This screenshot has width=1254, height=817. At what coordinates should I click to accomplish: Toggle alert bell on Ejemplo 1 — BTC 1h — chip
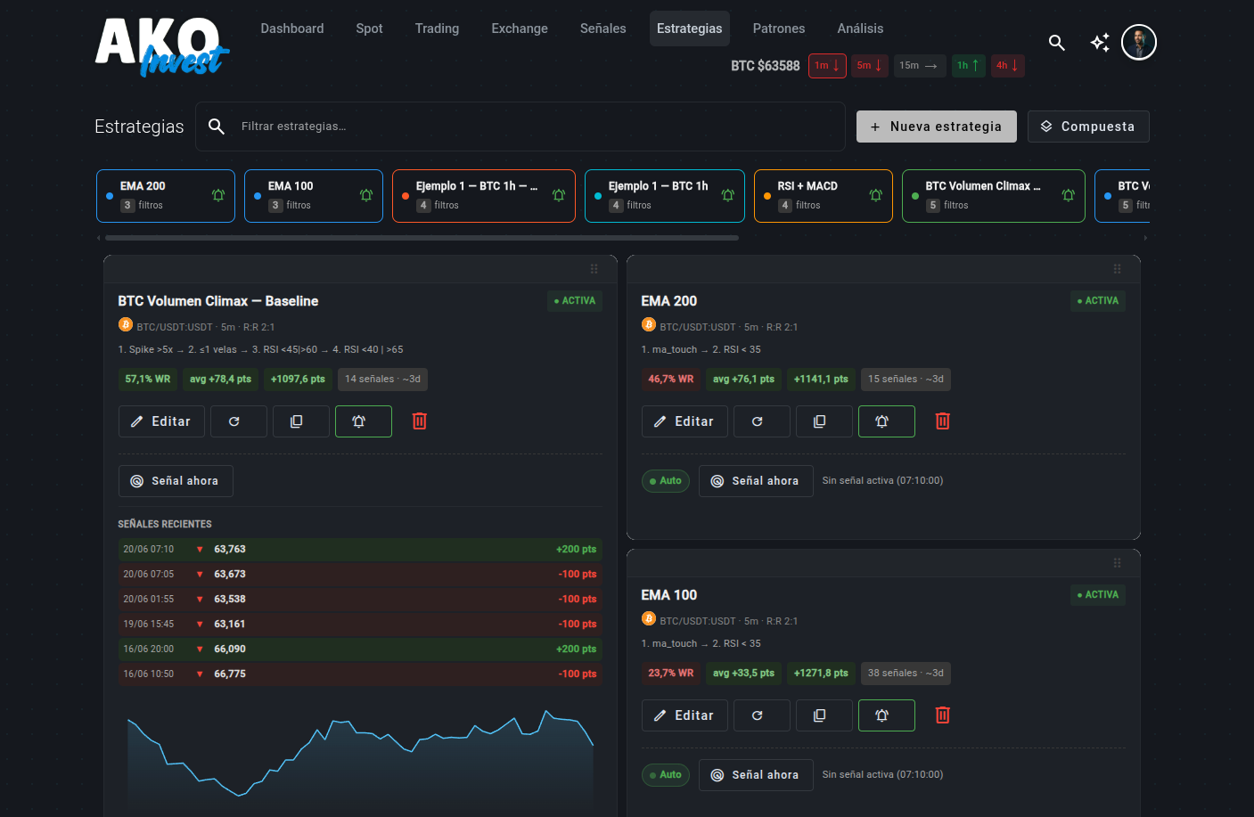(x=559, y=195)
